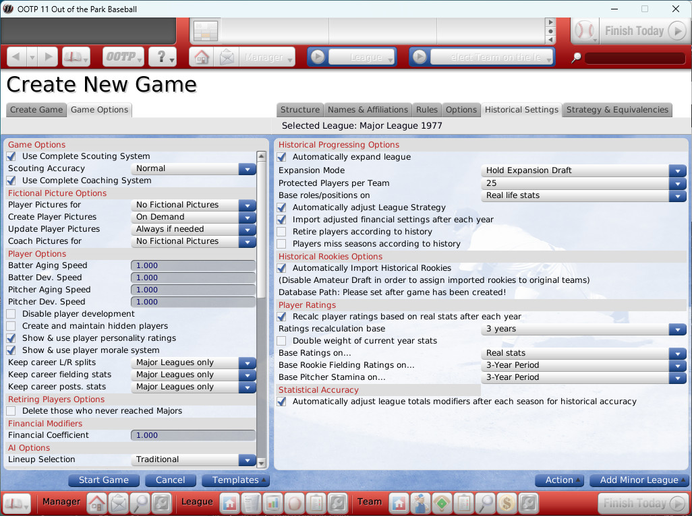Click the Batter Aging Speed slider field
This screenshot has width=692, height=516.
tap(193, 265)
